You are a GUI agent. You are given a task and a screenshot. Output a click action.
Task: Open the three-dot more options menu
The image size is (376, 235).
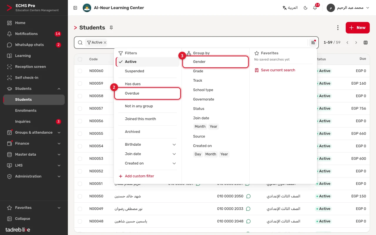[x=338, y=28]
